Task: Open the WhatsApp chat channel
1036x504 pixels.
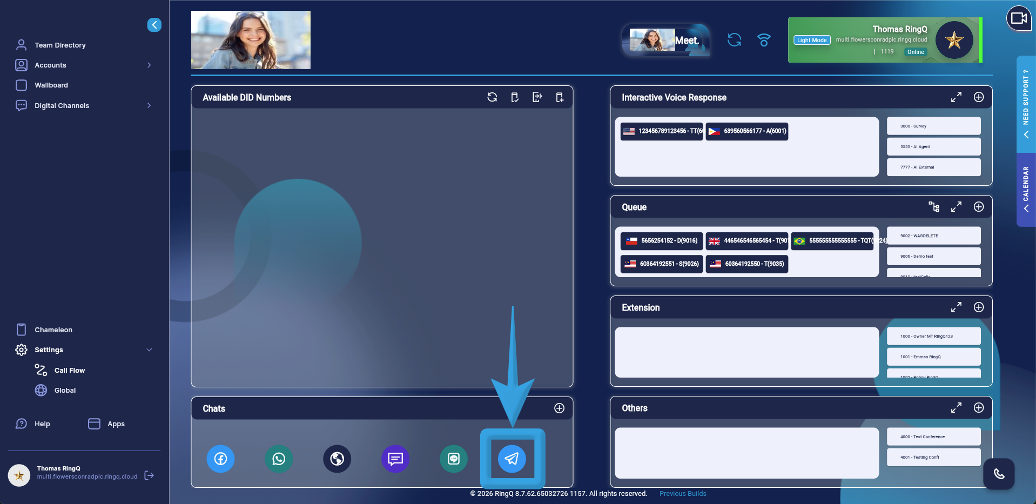Action: pos(279,459)
